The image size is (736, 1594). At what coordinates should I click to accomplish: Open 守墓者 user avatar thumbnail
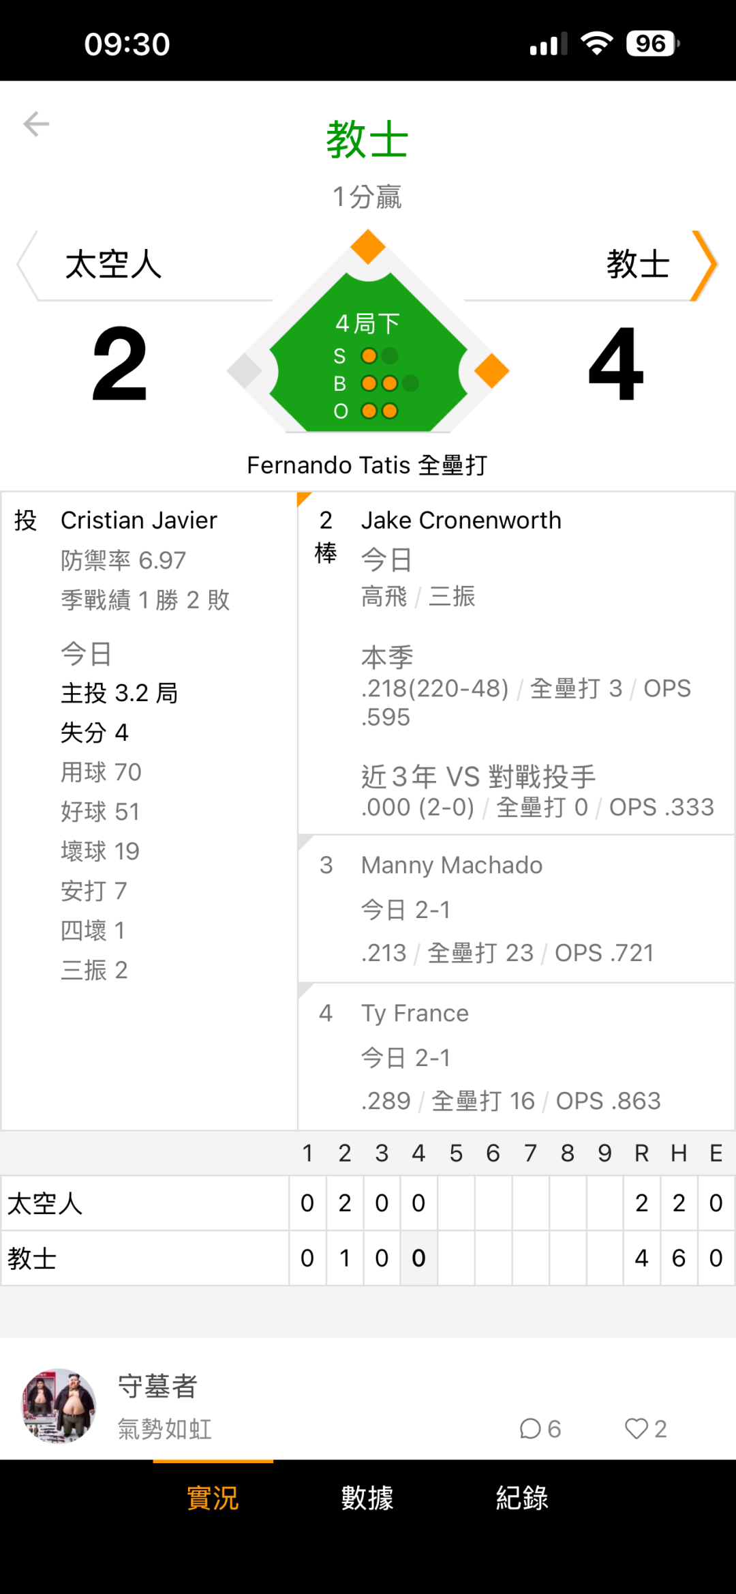[59, 1406]
